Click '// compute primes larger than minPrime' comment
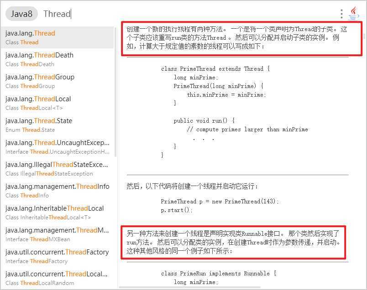The width and height of the screenshot is (367, 290). point(247,129)
